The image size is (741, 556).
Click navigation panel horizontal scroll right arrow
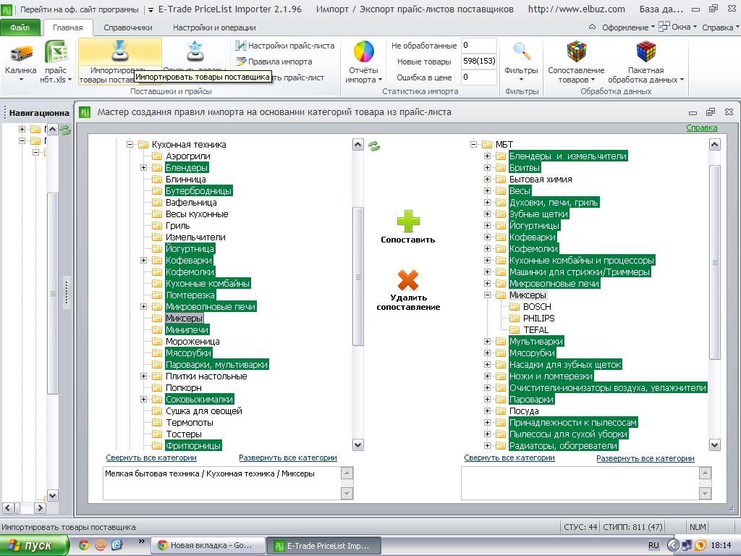point(40,508)
